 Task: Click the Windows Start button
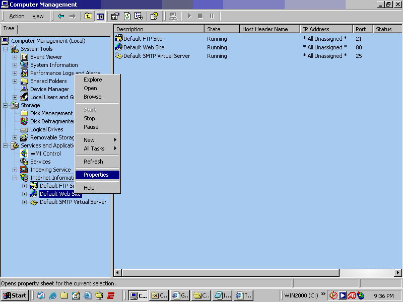pos(15,295)
